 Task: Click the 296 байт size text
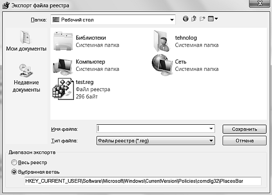(87, 97)
